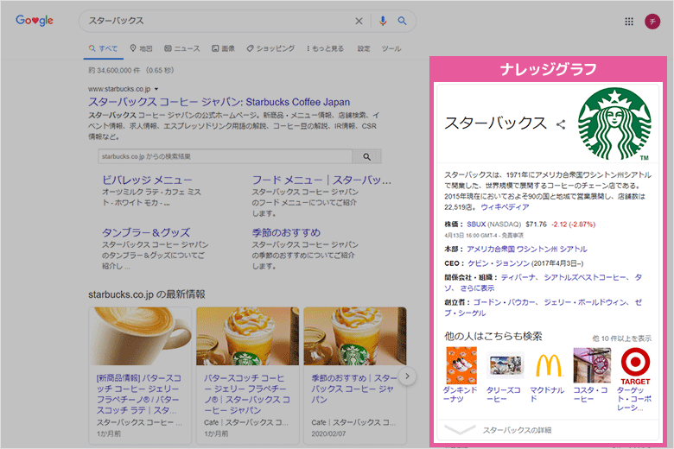Image resolution: width=674 pixels, height=449 pixels.
Task: Open the middle バタースコッチ frappuccino card image
Action: click(248, 336)
